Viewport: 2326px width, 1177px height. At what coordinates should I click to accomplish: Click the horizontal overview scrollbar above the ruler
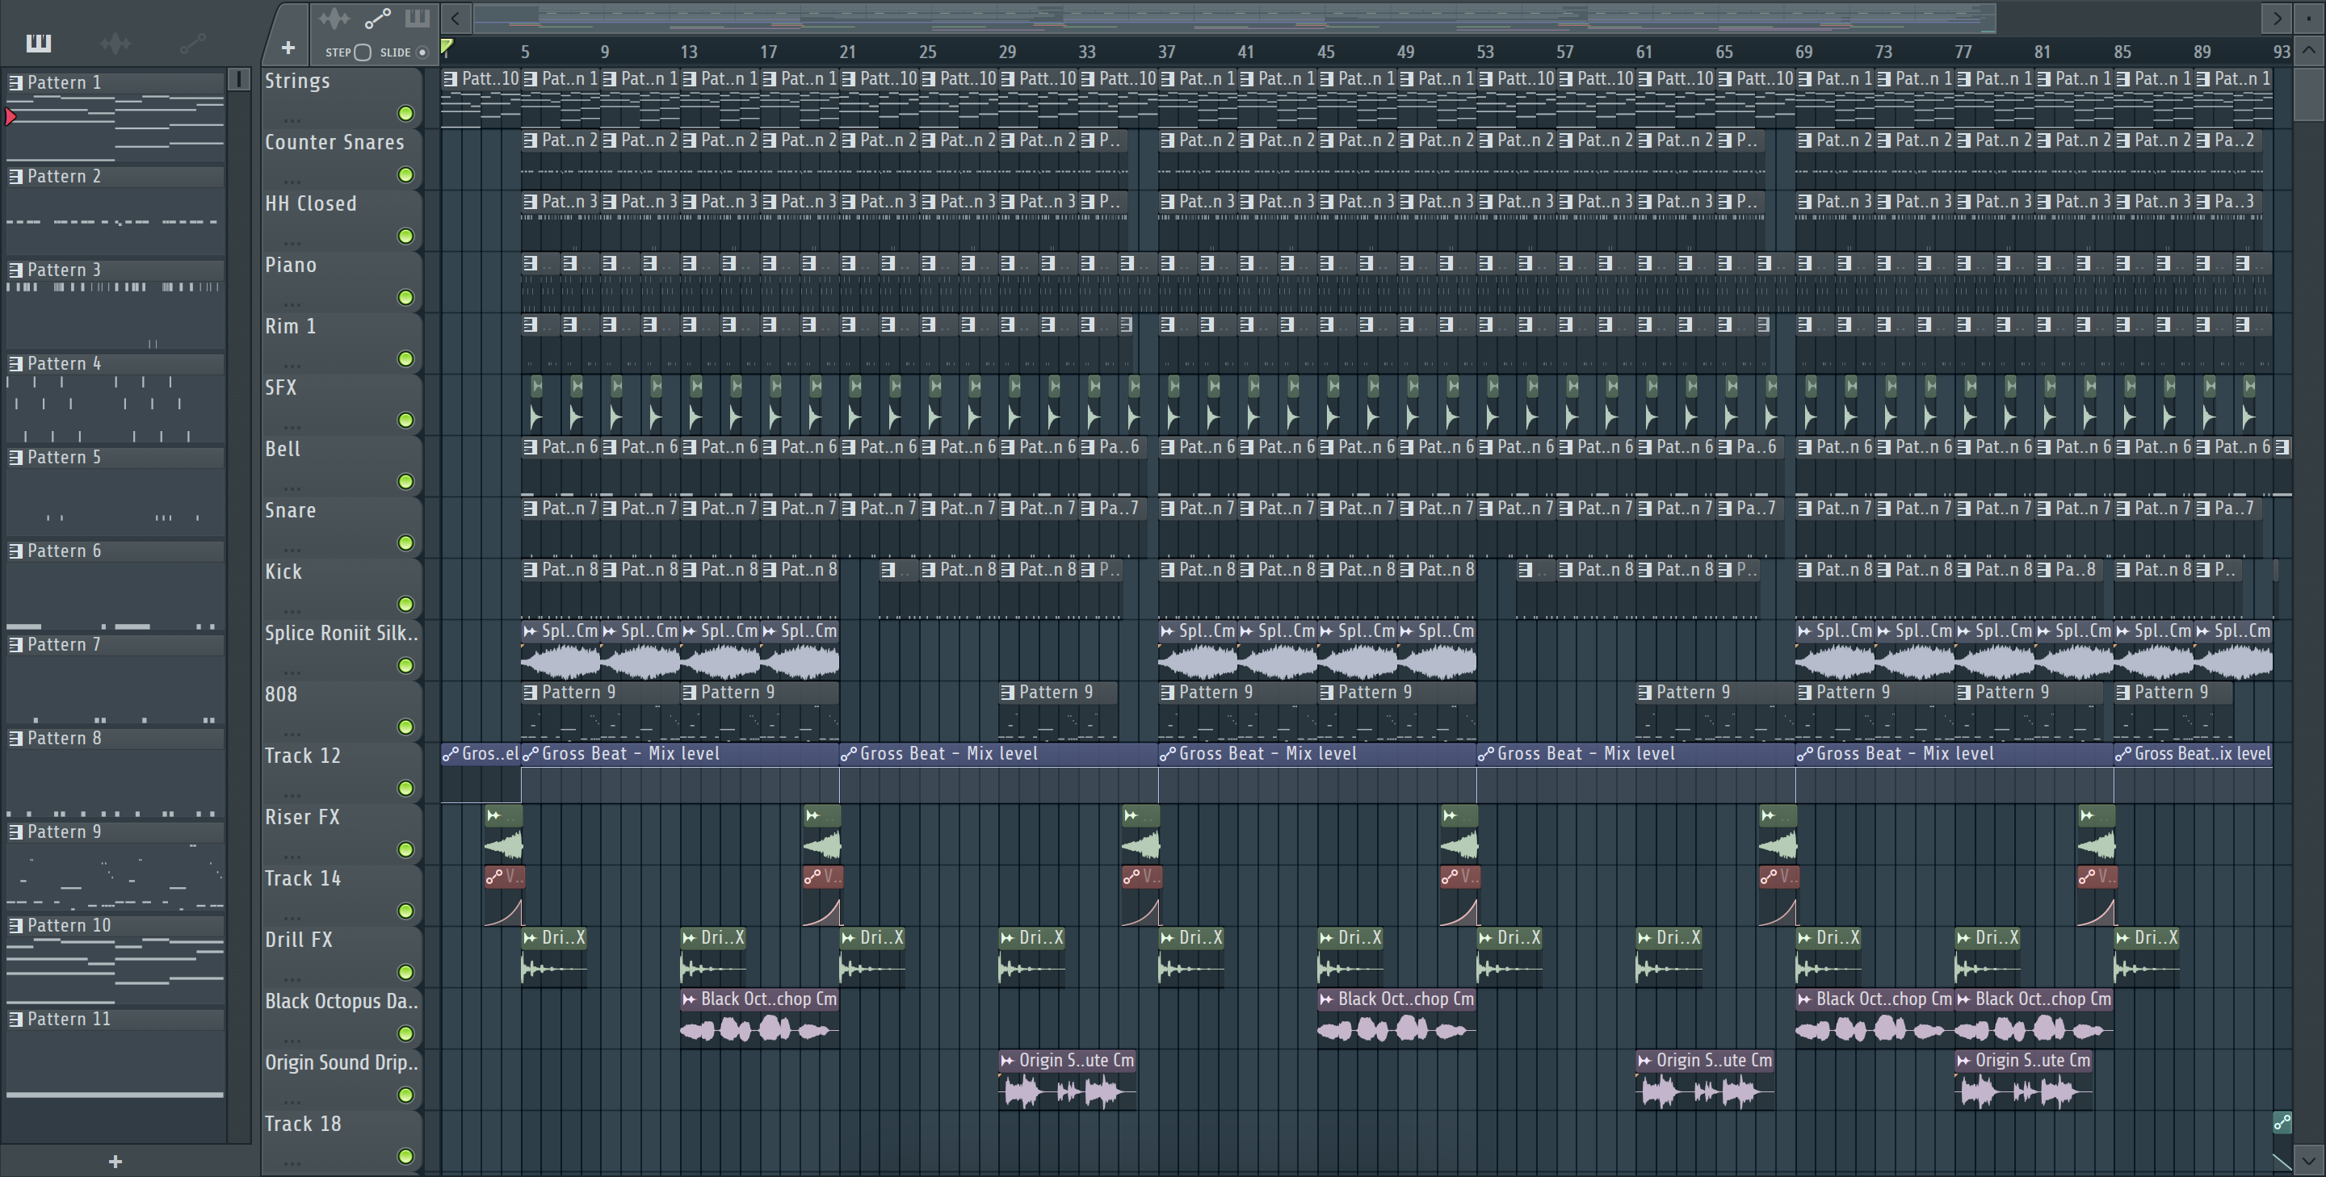(x=1234, y=18)
